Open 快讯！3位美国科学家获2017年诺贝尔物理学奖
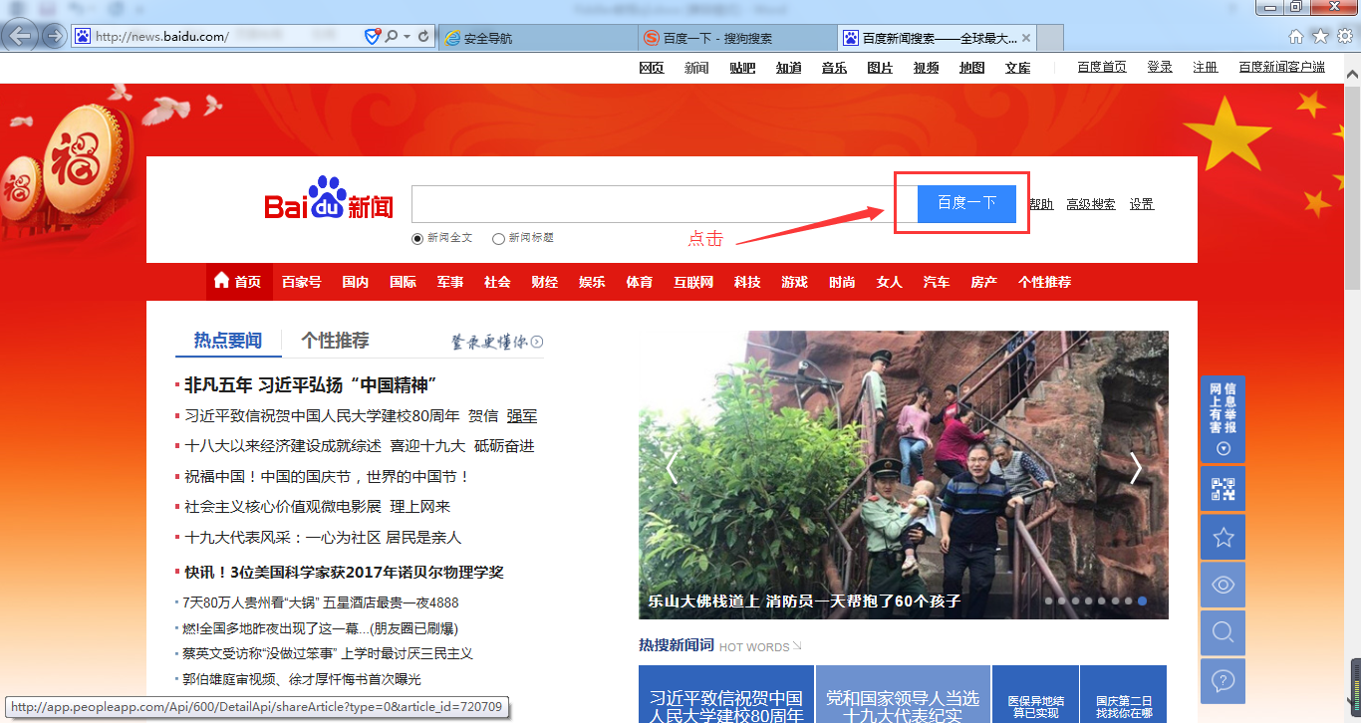The height and width of the screenshot is (723, 1361). (344, 572)
